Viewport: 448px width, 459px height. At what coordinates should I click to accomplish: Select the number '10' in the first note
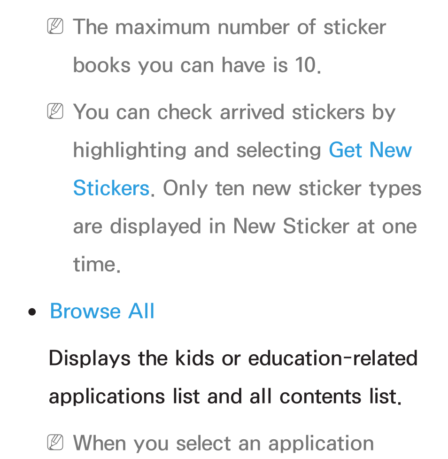click(306, 65)
